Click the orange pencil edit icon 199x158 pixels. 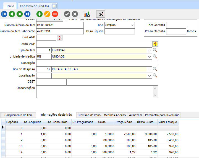(47, 14)
